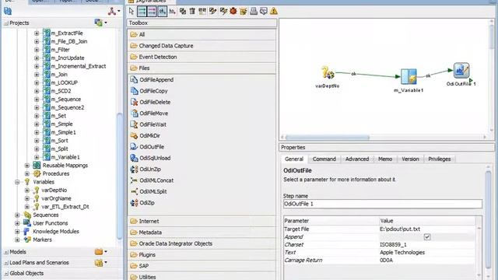This screenshot has height=280, width=498.
Task: Collapse the Variables tree node
Action: pyautogui.click(x=17, y=182)
